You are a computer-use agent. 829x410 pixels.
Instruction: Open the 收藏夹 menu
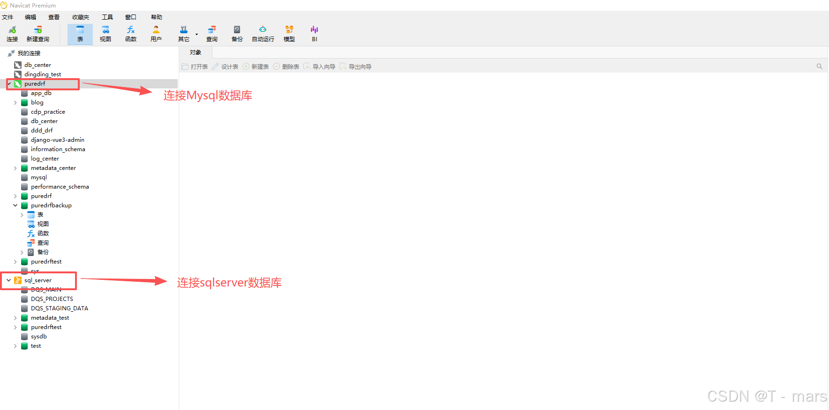coord(81,17)
